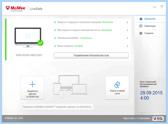Open О программе link
168x124 pixels.
pyautogui.click(x=144, y=118)
